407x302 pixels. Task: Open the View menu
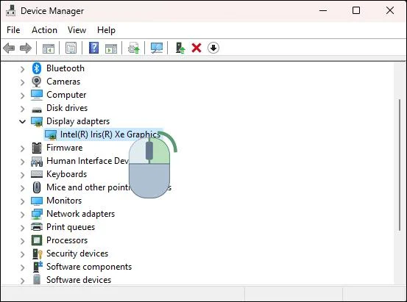pyautogui.click(x=77, y=30)
